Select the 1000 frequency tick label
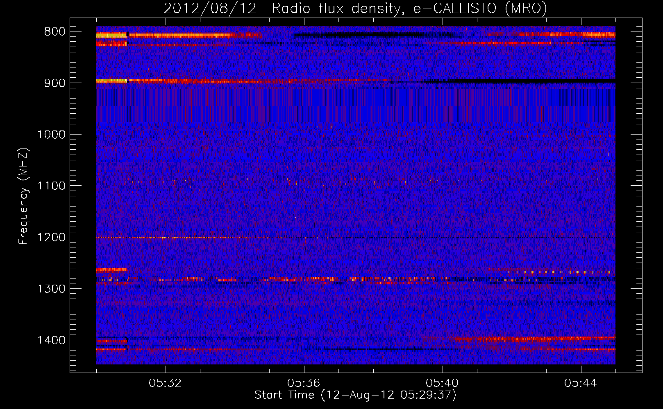The image size is (663, 409). tap(51, 135)
